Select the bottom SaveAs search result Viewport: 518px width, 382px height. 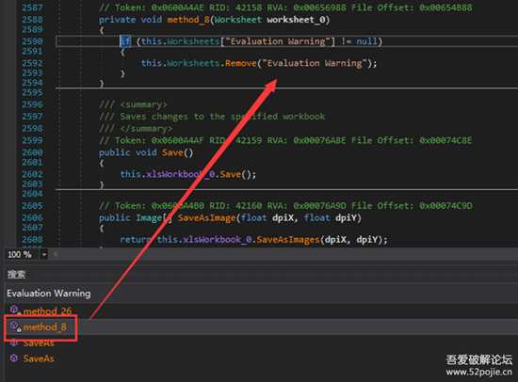[39, 358]
